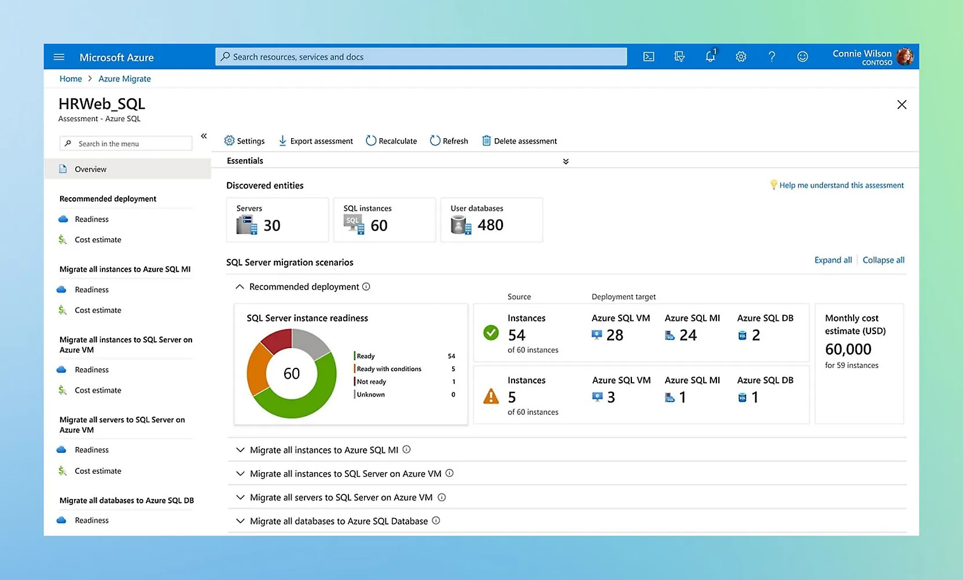963x580 pixels.
Task: Open Cost estimate under Recommended deployment
Action: [98, 240]
